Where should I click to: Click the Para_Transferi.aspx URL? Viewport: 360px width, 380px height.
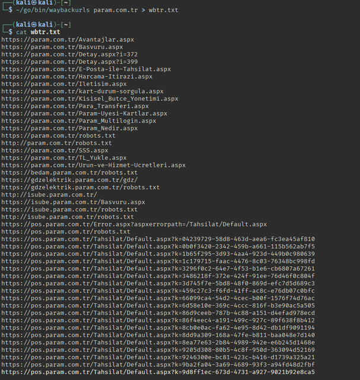click(75, 106)
